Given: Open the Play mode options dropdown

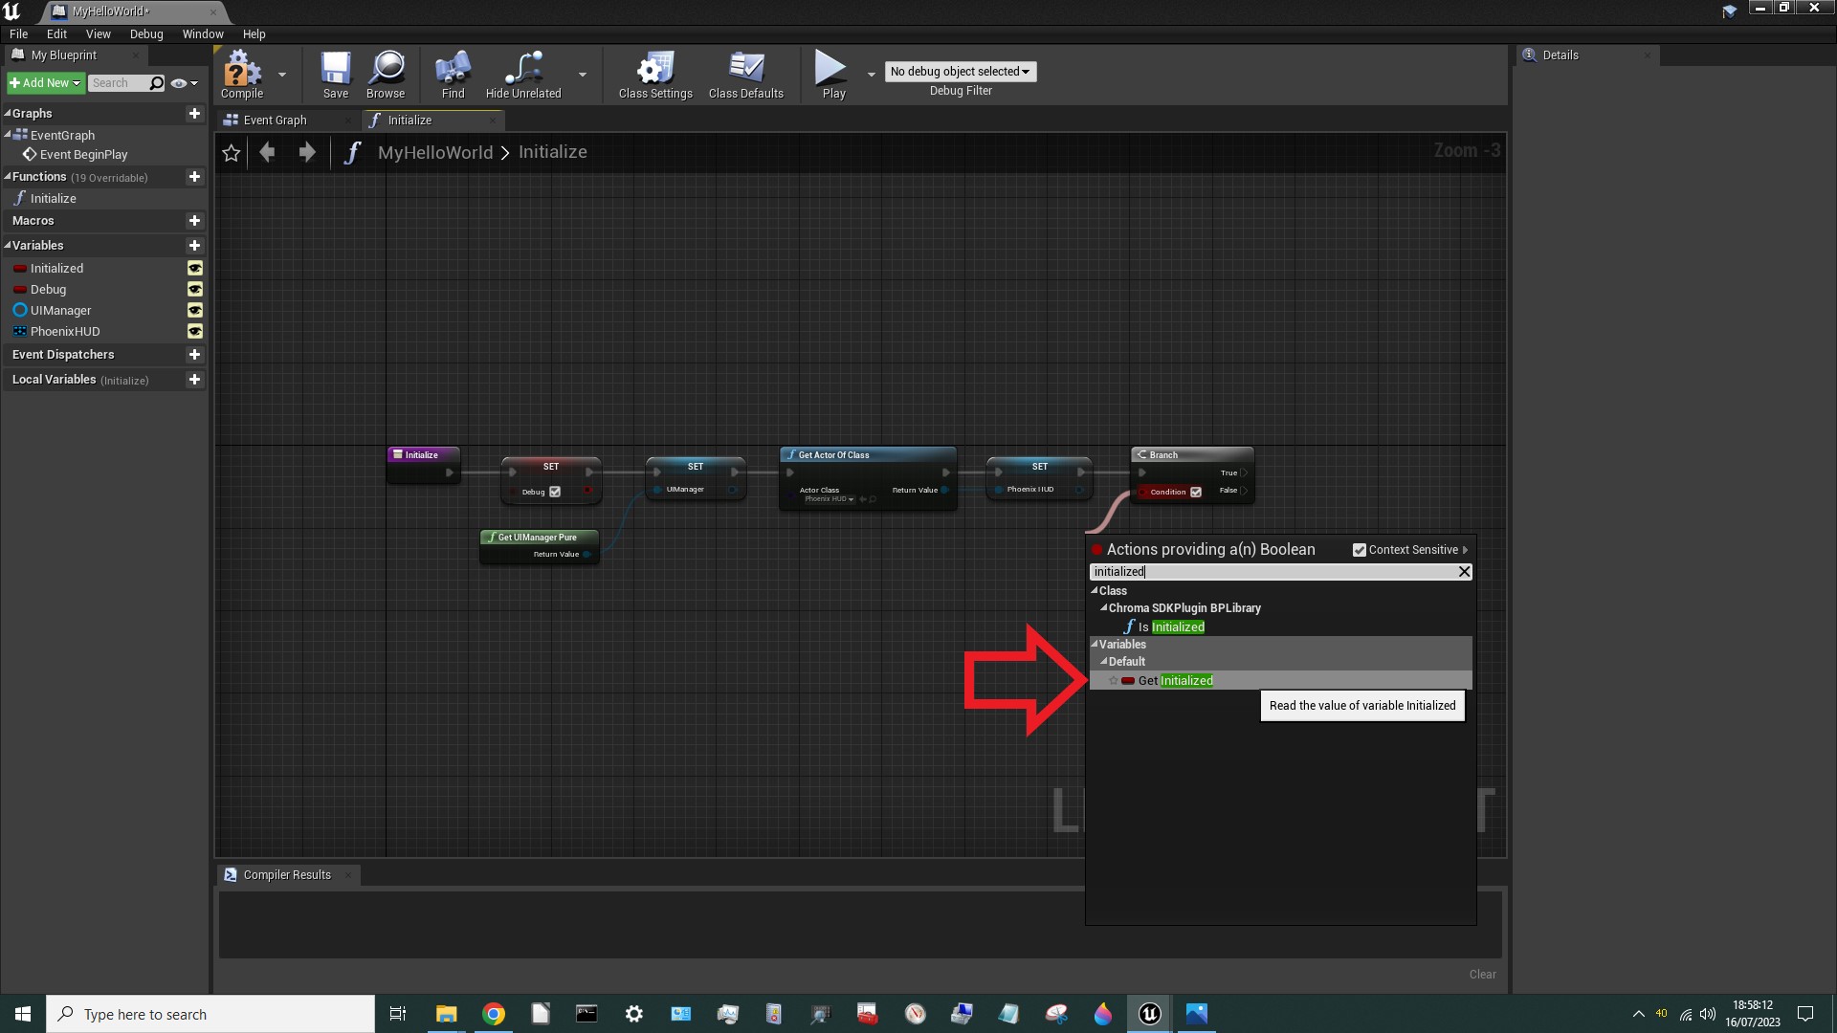Looking at the screenshot, I should [871, 74].
